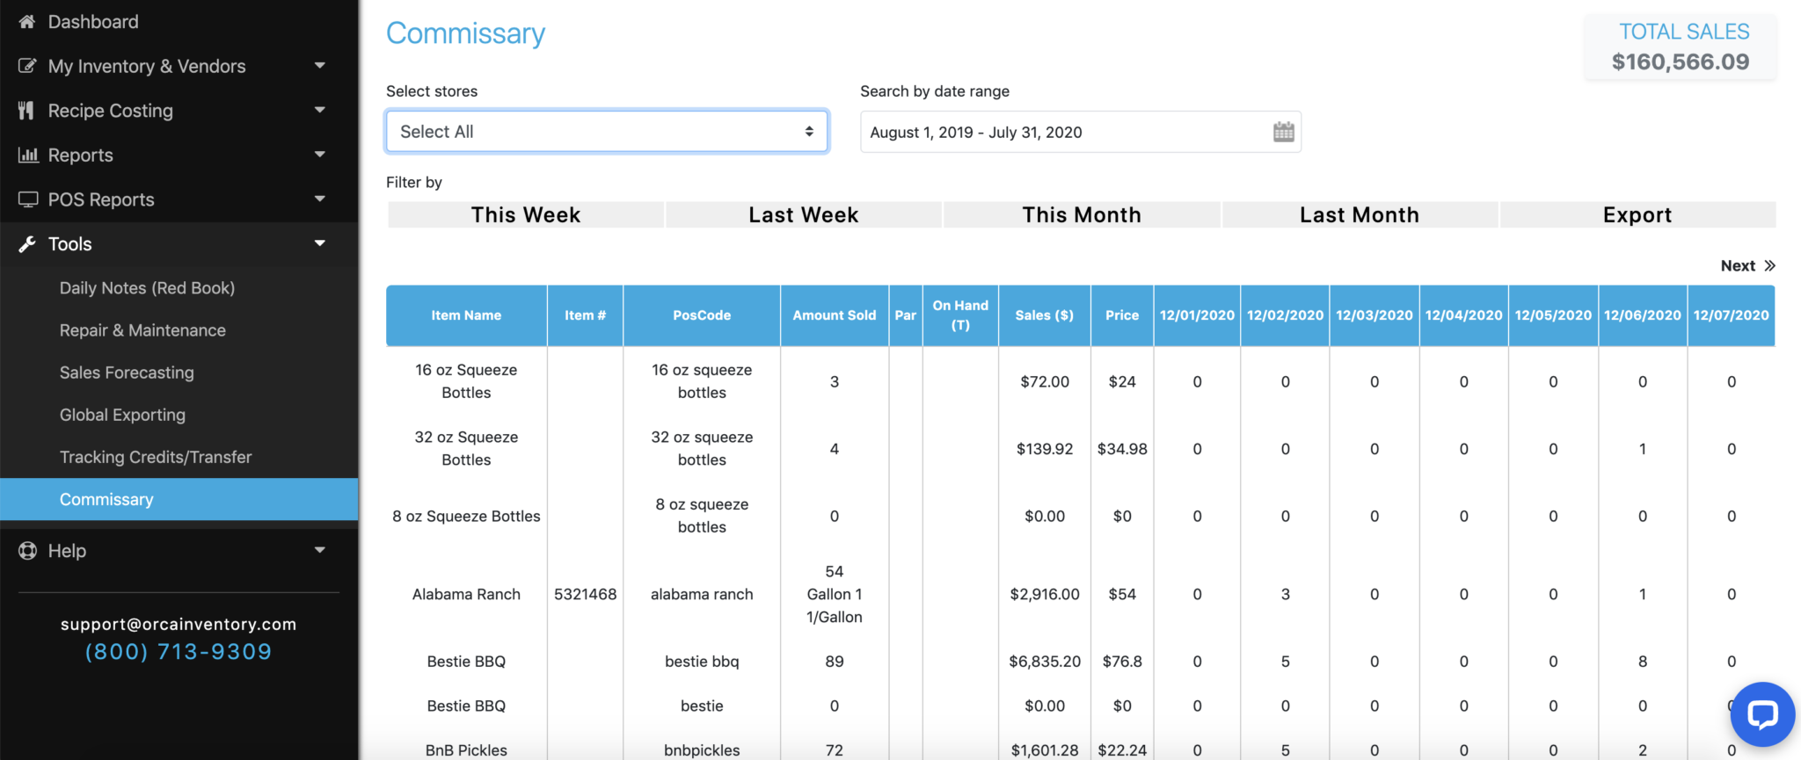Collapse the Tools menu arrow
This screenshot has width=1801, height=760.
point(320,244)
